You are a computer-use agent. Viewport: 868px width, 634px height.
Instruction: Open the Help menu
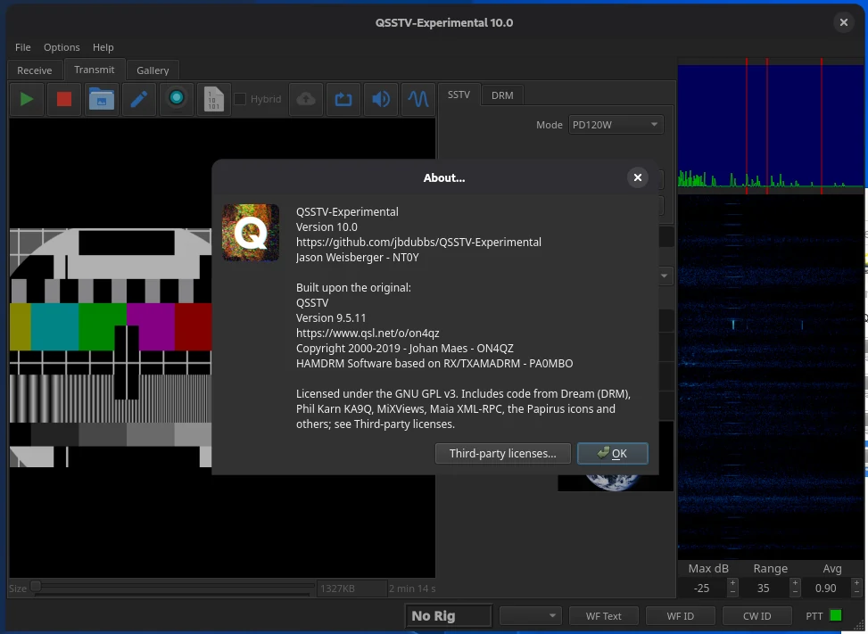(103, 47)
